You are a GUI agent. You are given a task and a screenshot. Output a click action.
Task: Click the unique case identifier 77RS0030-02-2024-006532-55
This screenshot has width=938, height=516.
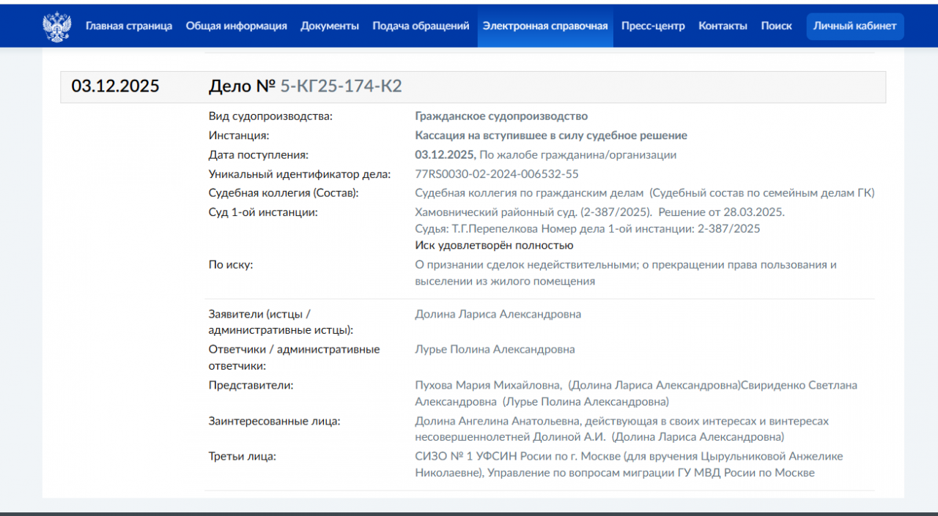[x=496, y=174]
